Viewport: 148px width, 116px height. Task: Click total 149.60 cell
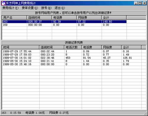click(107, 21)
